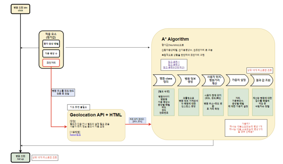This screenshot has height=164, width=283.
Task: Open the Notion링크 hyperlink
Action: coord(75,135)
